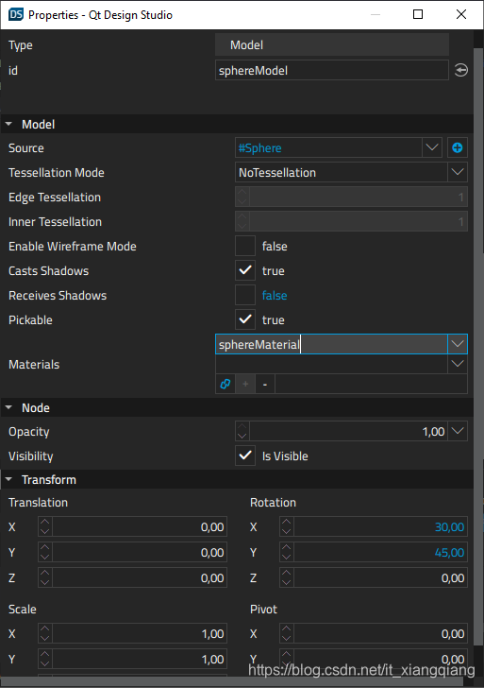The width and height of the screenshot is (484, 688).
Task: Open the Source dropdown arrow
Action: point(432,147)
